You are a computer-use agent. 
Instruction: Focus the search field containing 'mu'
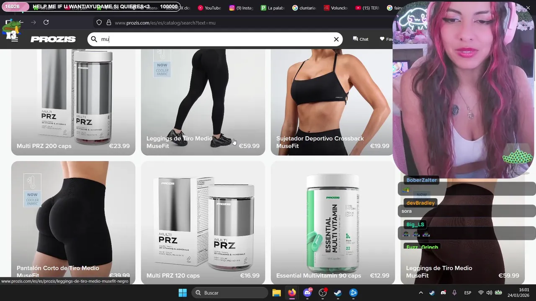tap(216, 39)
